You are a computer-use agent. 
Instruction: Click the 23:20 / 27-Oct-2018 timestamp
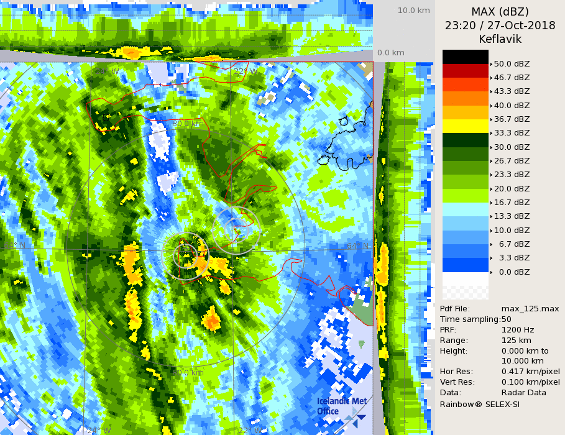click(500, 25)
